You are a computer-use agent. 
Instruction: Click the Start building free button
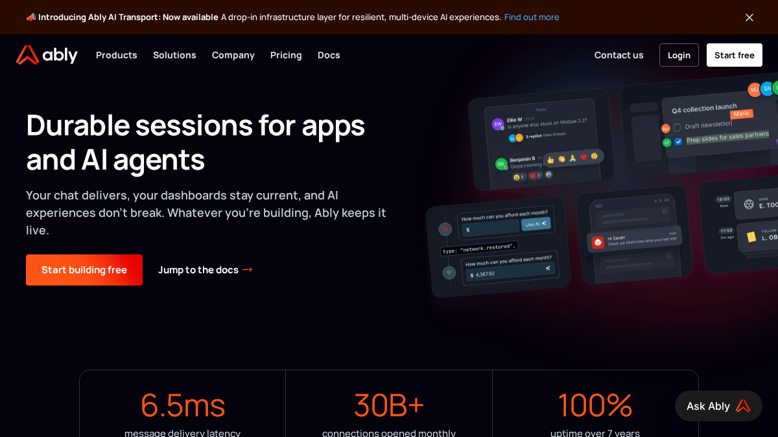[x=84, y=270]
